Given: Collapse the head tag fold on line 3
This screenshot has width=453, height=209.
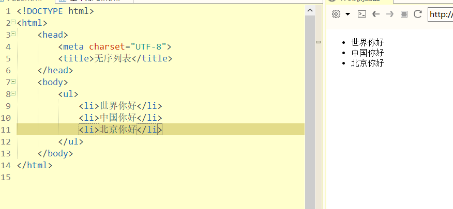Looking at the screenshot, I should pos(13,34).
